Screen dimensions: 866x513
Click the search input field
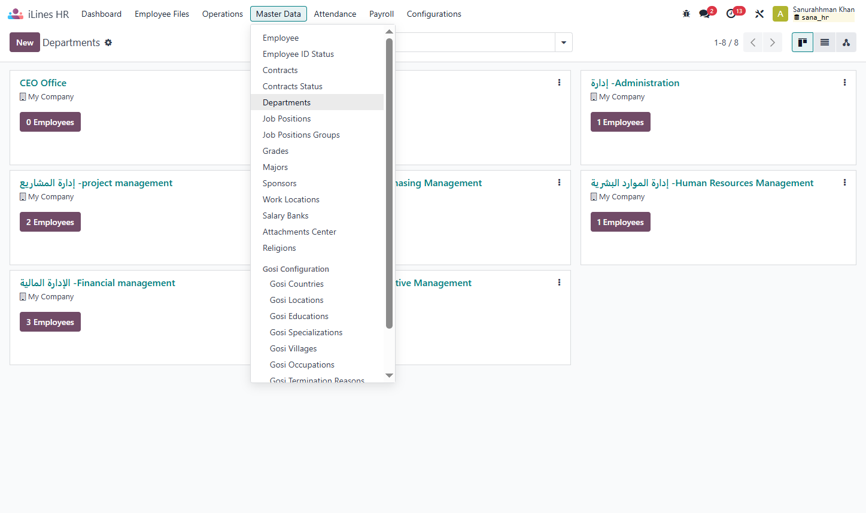pyautogui.click(x=475, y=43)
